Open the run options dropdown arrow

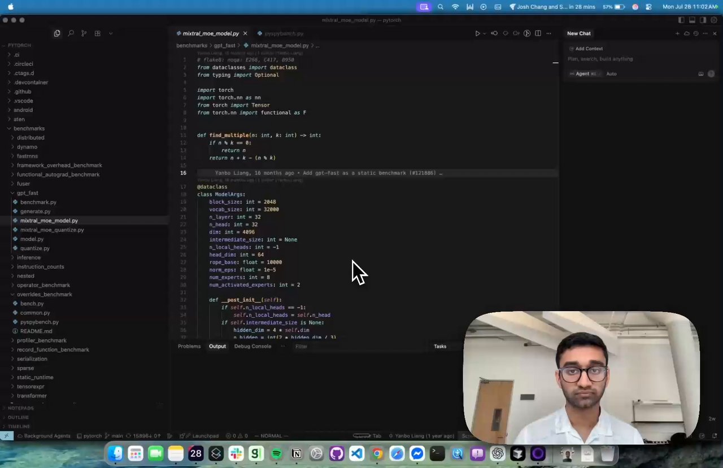[485, 33]
